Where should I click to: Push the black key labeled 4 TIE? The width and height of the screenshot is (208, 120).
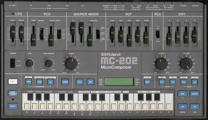(x=71, y=97)
